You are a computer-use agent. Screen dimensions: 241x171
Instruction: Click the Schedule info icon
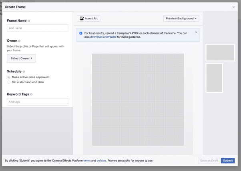point(24,71)
